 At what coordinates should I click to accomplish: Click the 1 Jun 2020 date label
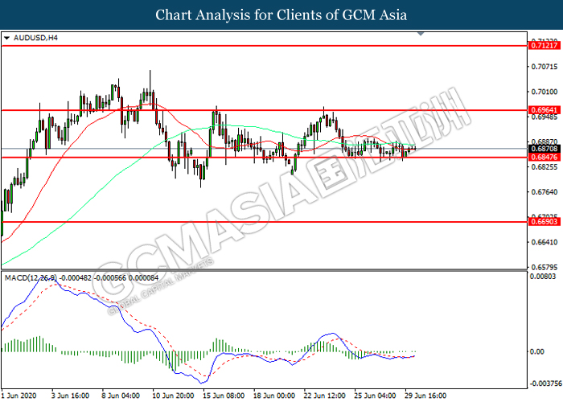[19, 396]
